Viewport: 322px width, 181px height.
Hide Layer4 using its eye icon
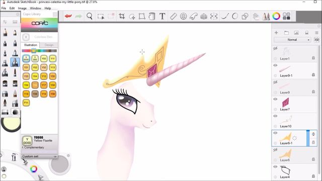[275, 166]
